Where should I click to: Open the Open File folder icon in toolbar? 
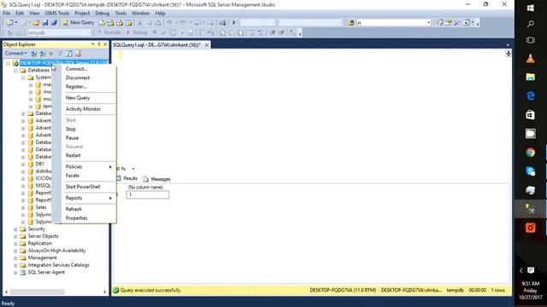36,23
